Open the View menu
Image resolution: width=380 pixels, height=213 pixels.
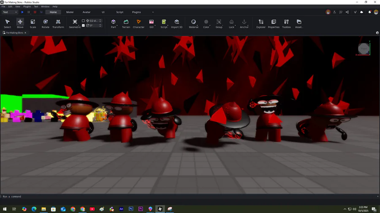18,6
